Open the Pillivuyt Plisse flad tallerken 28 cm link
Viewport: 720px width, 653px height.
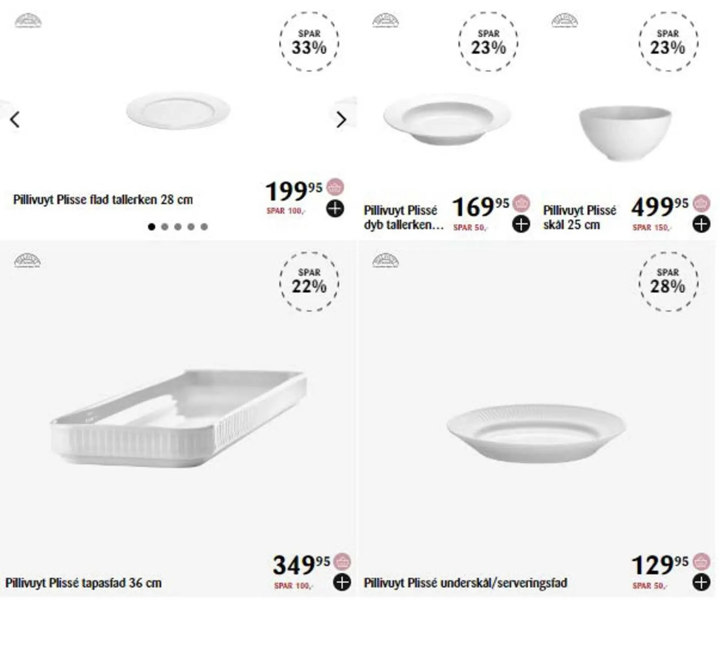pyautogui.click(x=103, y=200)
